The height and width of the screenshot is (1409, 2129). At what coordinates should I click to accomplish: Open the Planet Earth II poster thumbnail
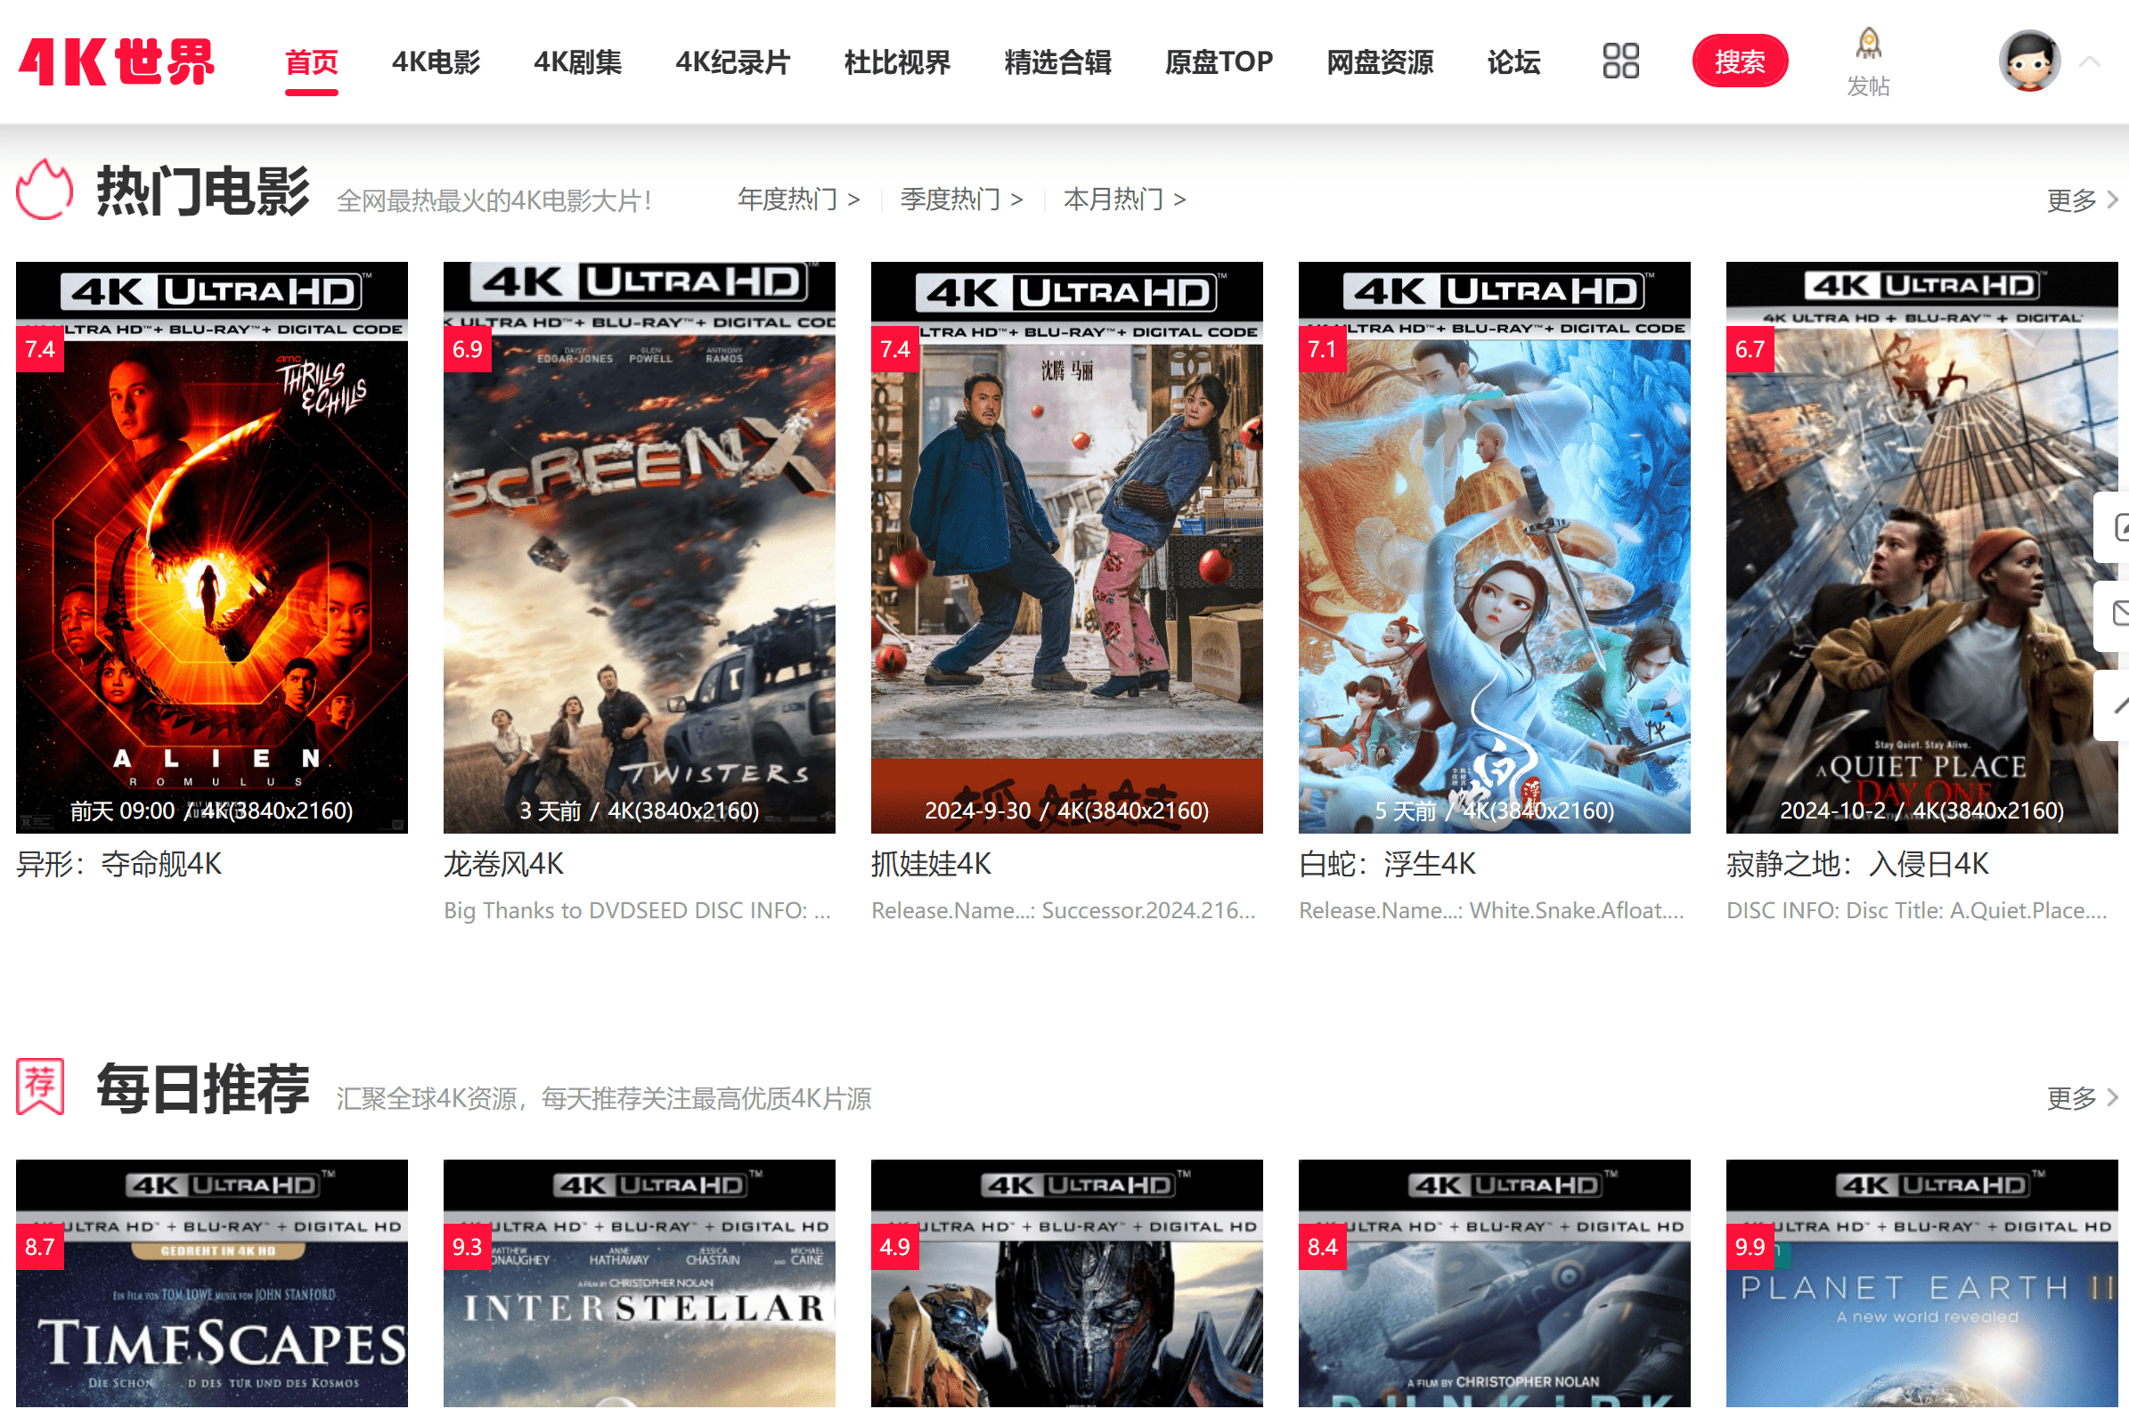tap(1922, 1283)
